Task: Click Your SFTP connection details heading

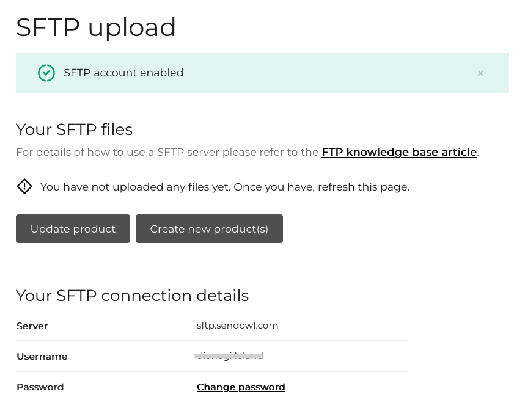Action: [x=132, y=296]
